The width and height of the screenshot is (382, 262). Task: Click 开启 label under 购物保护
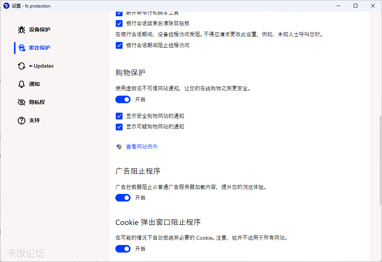pyautogui.click(x=140, y=99)
